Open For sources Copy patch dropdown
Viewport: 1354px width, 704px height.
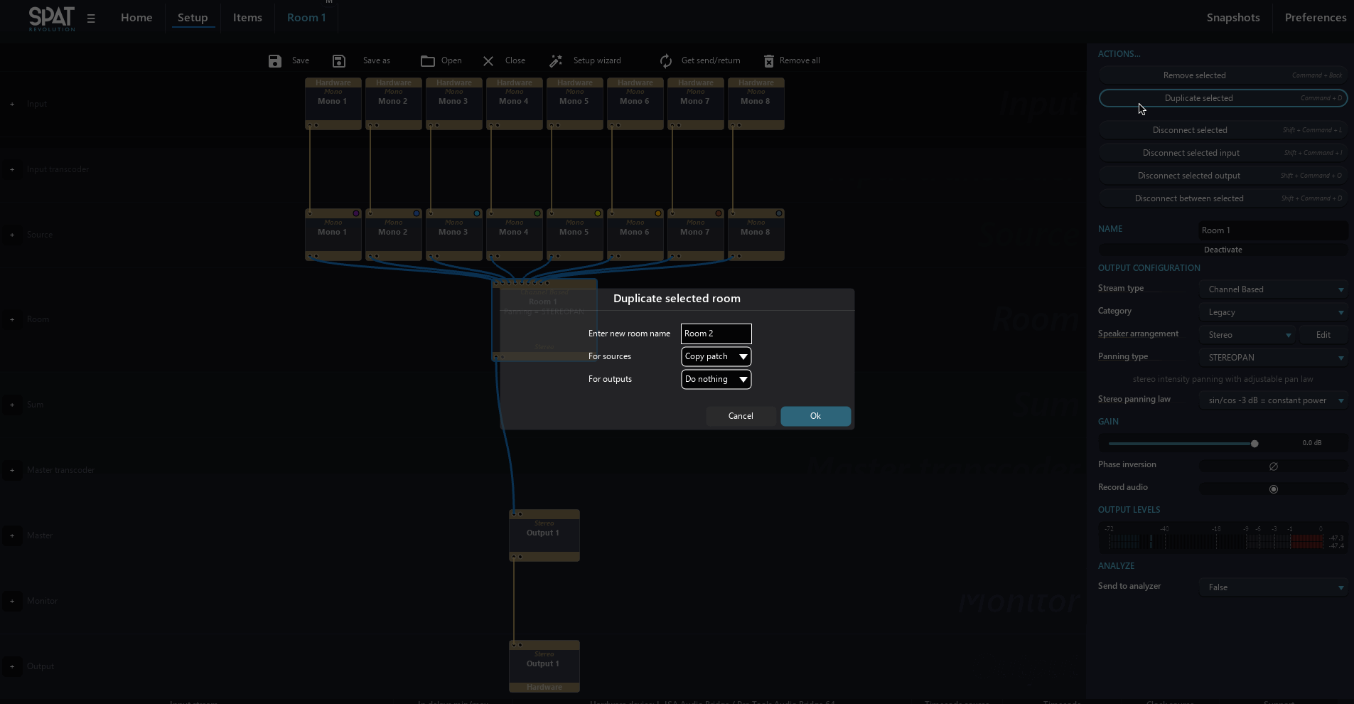coord(716,356)
